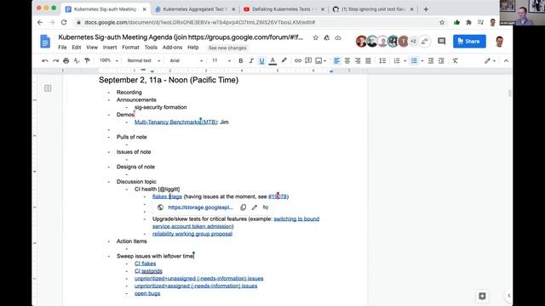Open the text color picker
The height and width of the screenshot is (306, 545).
(x=272, y=60)
